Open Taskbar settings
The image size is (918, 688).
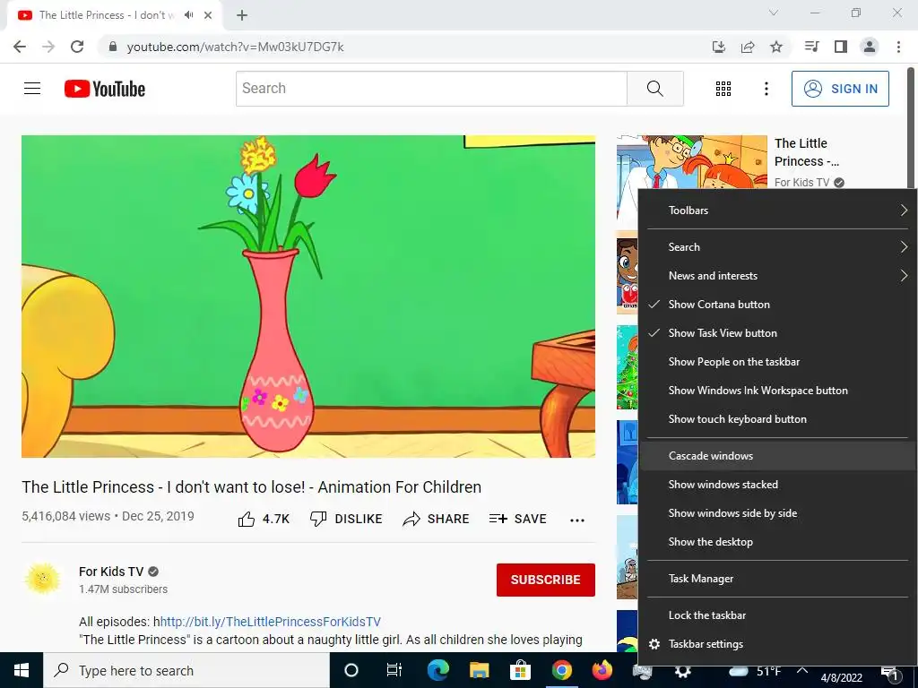777,643
